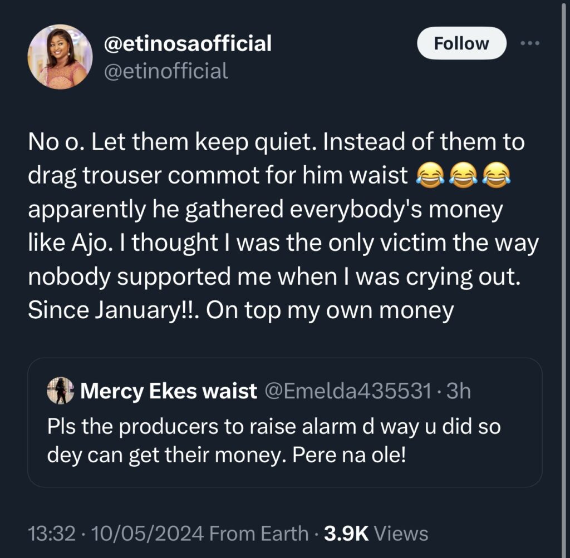Click the 10/05/2024 date link
The height and width of the screenshot is (558, 570).
click(x=145, y=532)
